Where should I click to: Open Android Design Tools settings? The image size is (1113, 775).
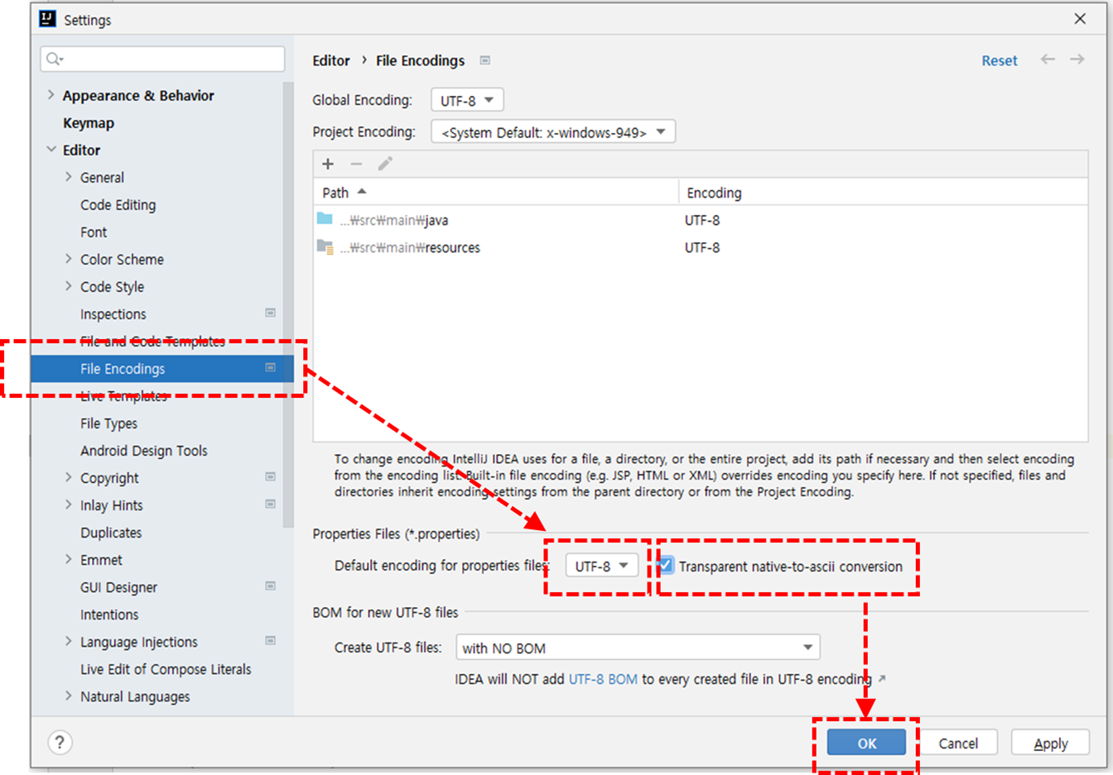(143, 450)
